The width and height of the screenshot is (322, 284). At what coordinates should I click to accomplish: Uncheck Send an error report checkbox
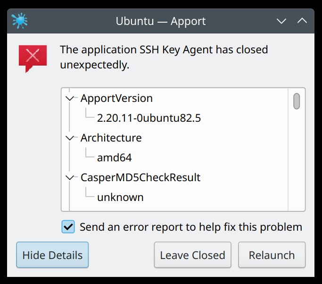point(68,227)
